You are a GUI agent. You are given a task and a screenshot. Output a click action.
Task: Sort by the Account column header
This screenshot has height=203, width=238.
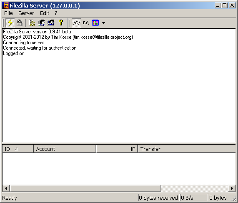[x=65, y=149]
